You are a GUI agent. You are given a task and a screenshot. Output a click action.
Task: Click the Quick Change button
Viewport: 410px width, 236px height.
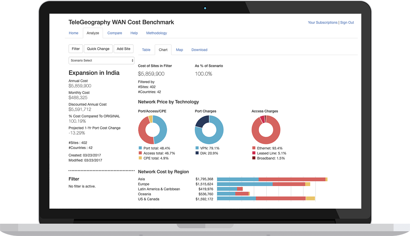(x=98, y=48)
